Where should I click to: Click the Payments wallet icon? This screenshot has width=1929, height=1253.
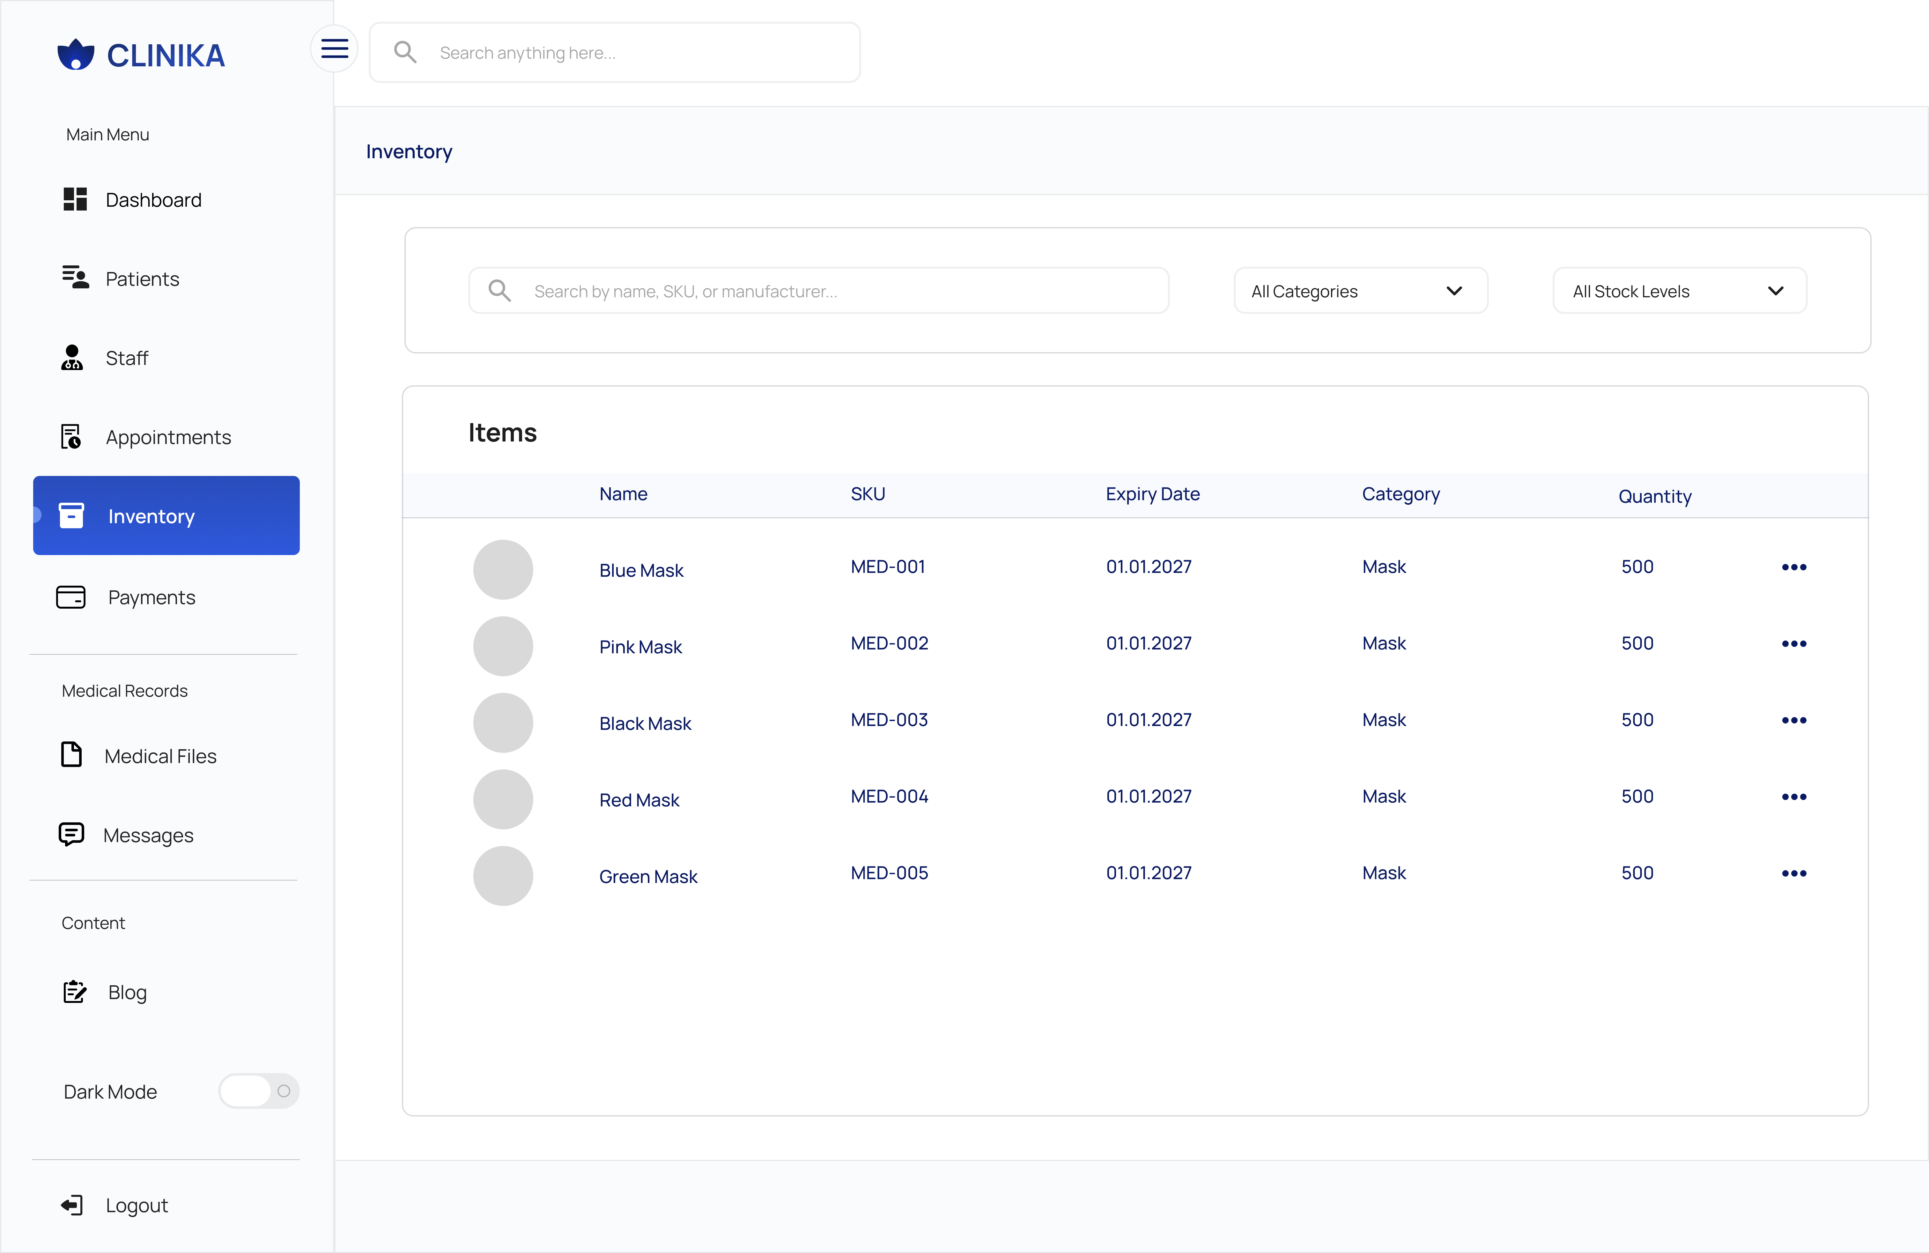[70, 597]
